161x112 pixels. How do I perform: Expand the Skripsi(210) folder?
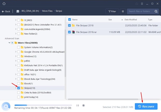[16, 88]
